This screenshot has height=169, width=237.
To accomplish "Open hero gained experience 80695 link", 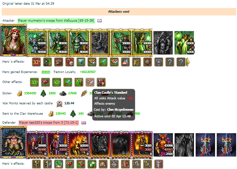I will (46, 72).
